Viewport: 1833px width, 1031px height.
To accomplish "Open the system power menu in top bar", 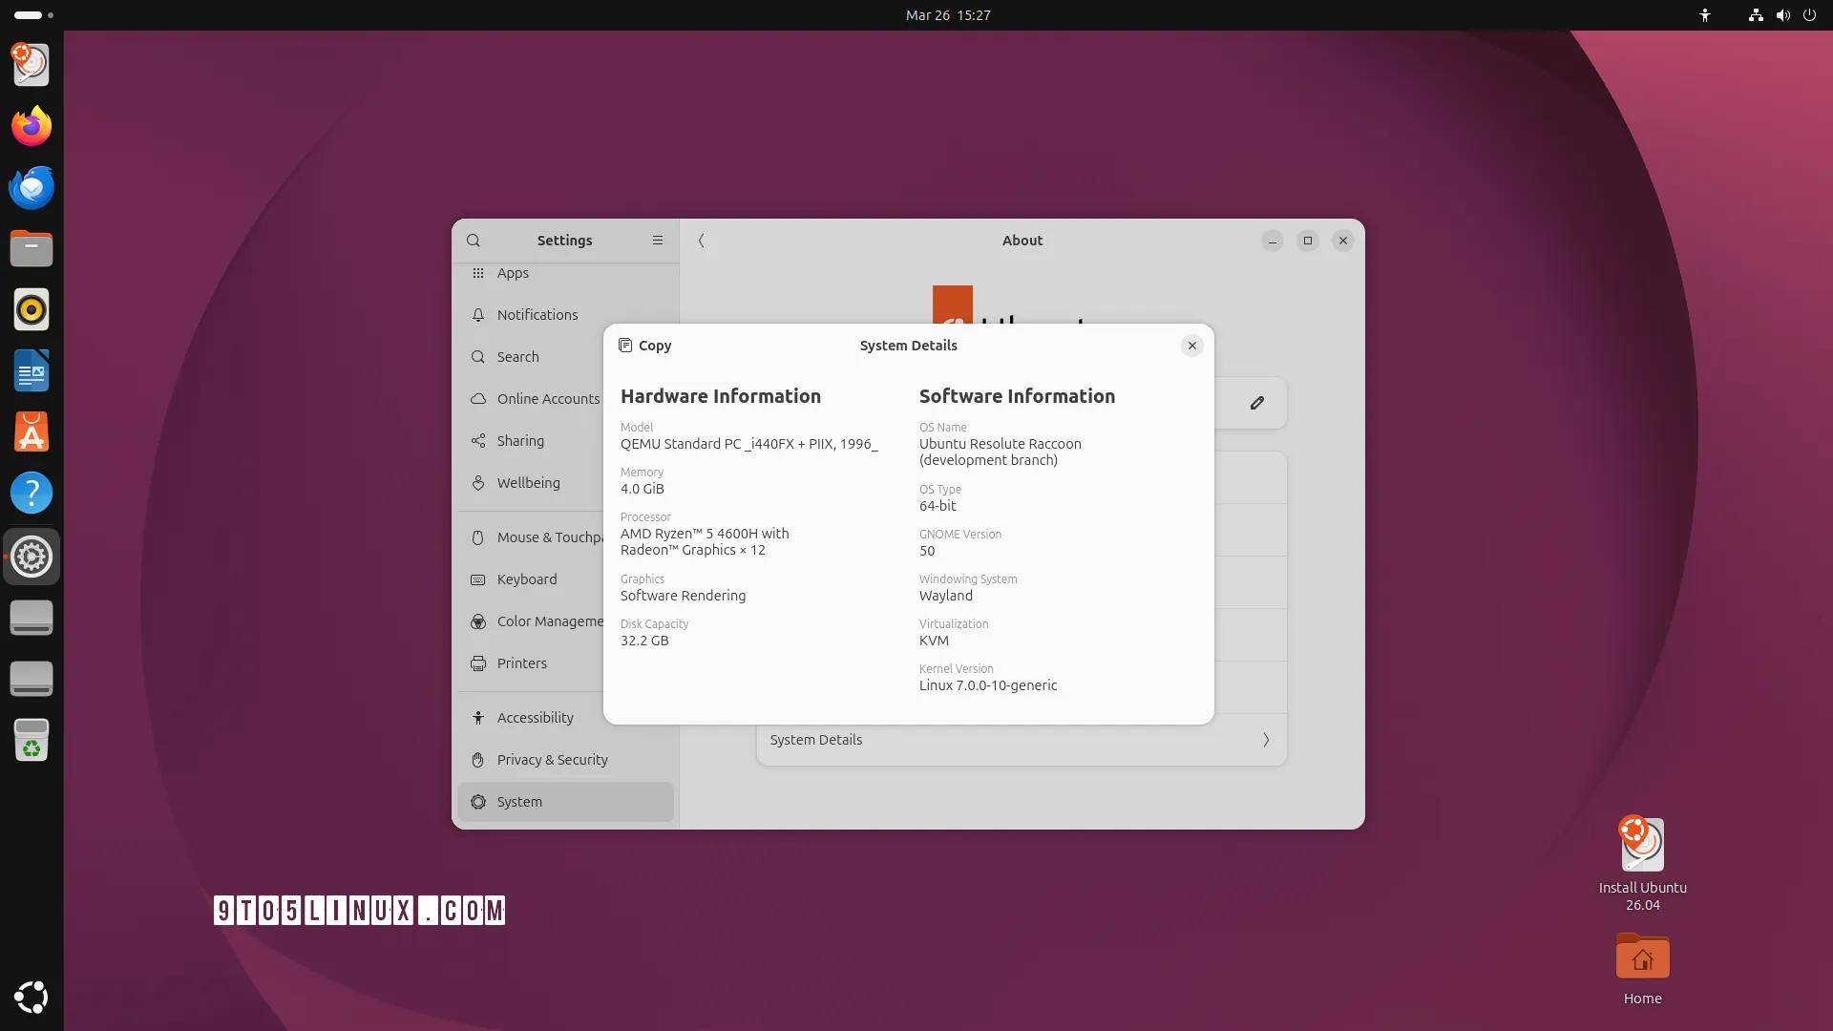I will (1809, 15).
